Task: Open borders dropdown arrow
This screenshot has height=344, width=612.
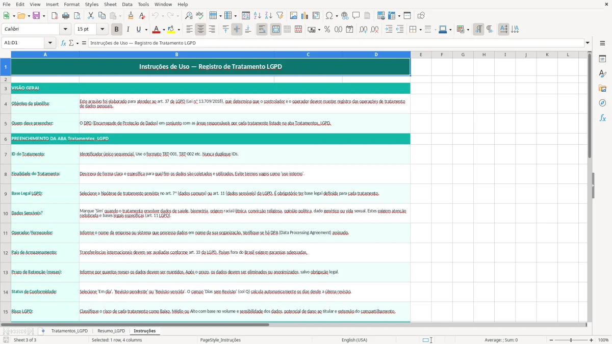Action: (x=420, y=30)
